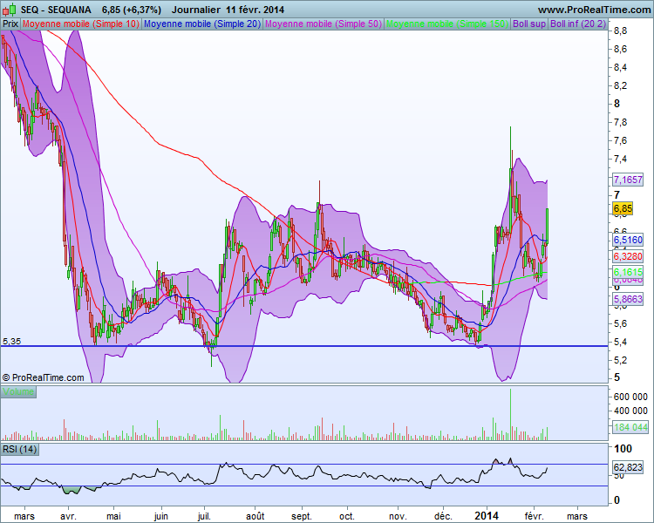Select the Prix indicator label
This screenshot has height=523, width=654.
tap(10, 24)
